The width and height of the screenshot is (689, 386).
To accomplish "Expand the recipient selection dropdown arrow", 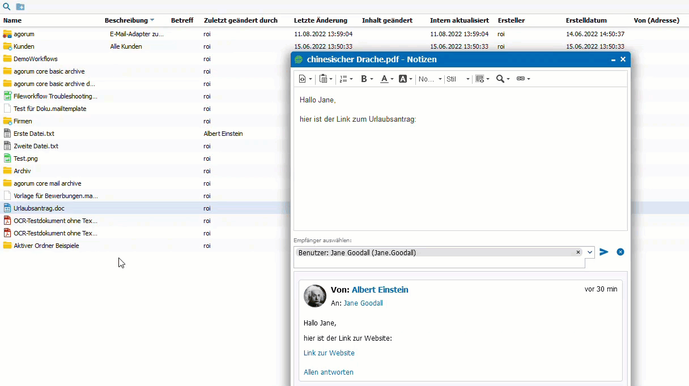I will pyautogui.click(x=590, y=252).
